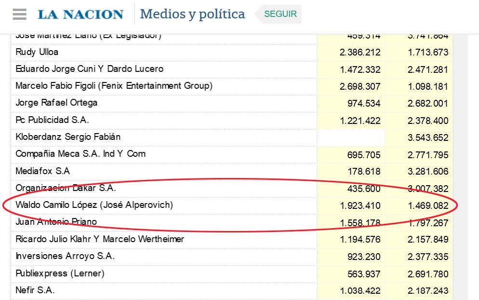
Task: Click the SEGUIR follow button
Action: (x=280, y=14)
